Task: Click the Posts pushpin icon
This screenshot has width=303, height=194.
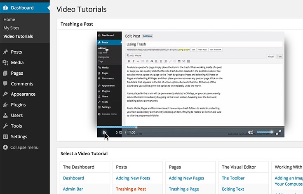Action: (x=5, y=52)
